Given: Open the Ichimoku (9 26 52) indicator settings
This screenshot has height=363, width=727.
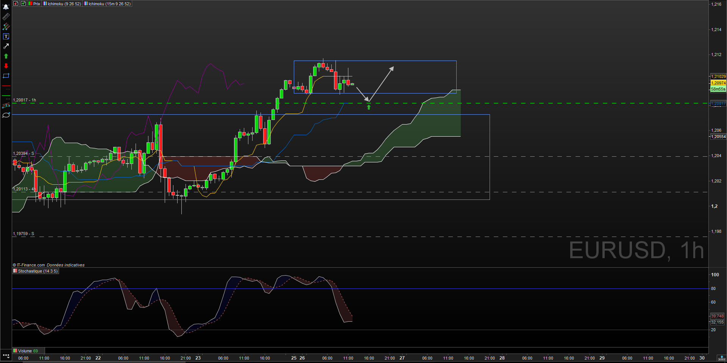Looking at the screenshot, I should pyautogui.click(x=62, y=4).
